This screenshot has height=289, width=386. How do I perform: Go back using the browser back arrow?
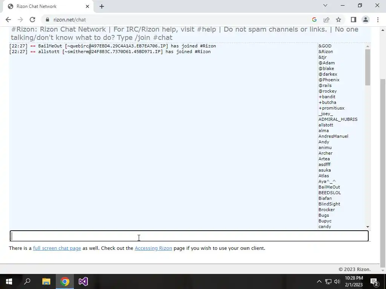point(8,20)
